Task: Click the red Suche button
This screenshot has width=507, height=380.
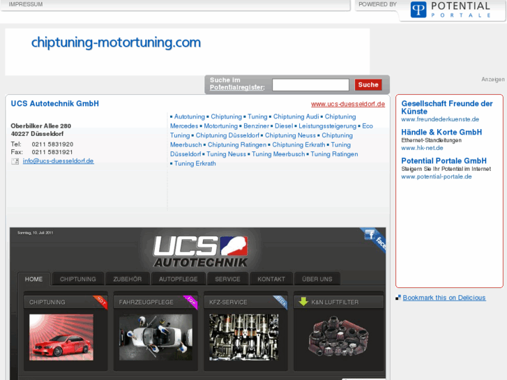Action: 368,85
